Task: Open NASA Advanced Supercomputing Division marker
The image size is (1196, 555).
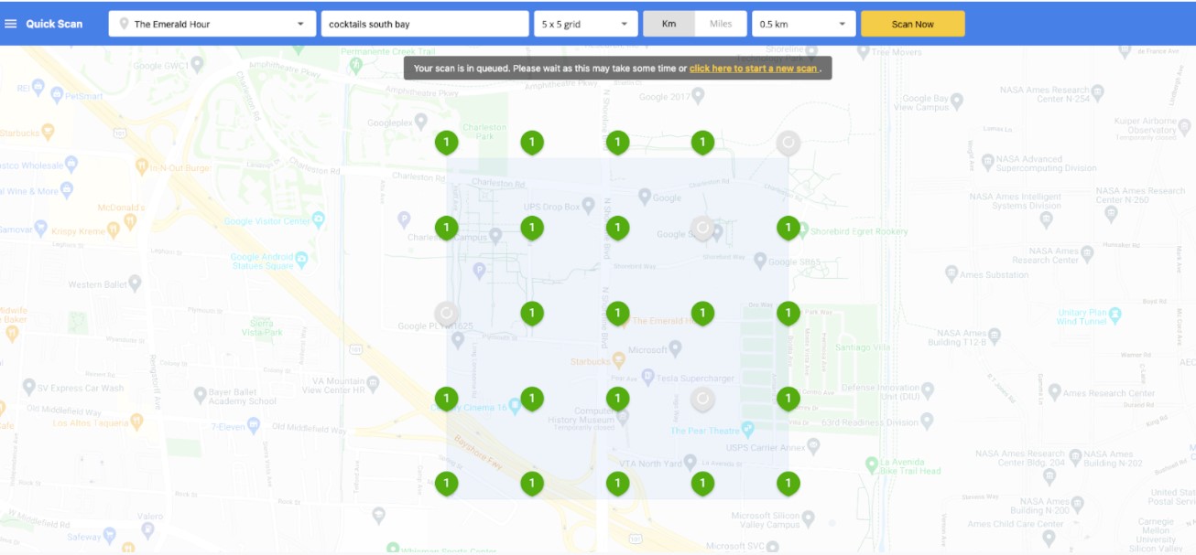Action: (986, 162)
